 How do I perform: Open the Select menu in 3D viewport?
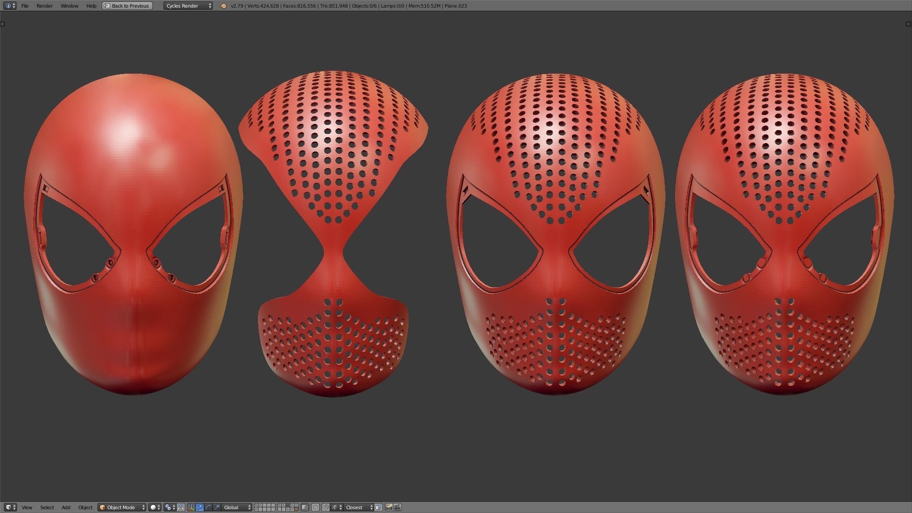[x=47, y=507]
